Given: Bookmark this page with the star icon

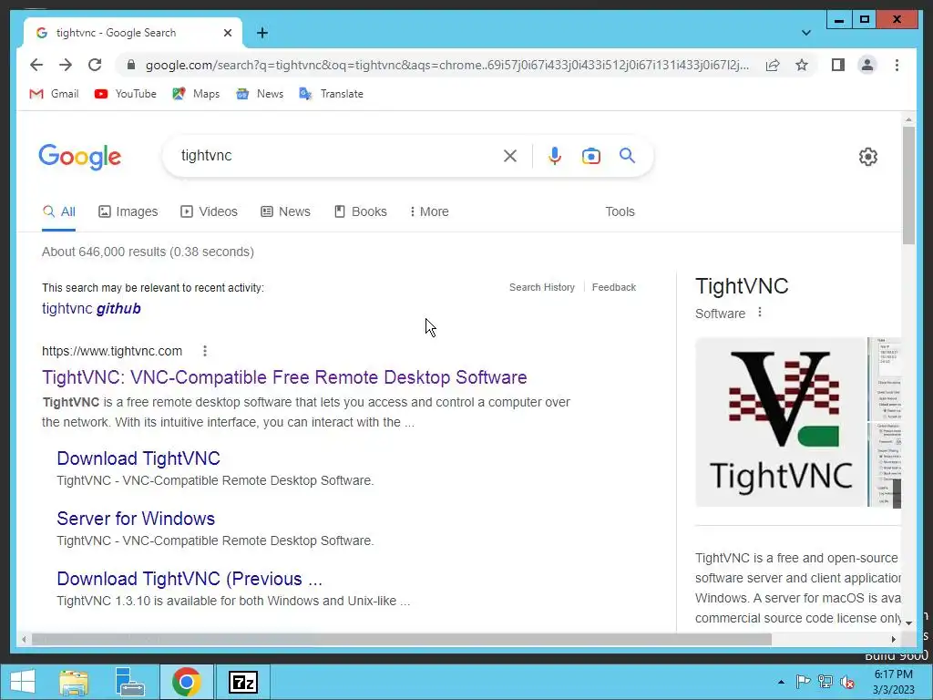Looking at the screenshot, I should tap(802, 65).
